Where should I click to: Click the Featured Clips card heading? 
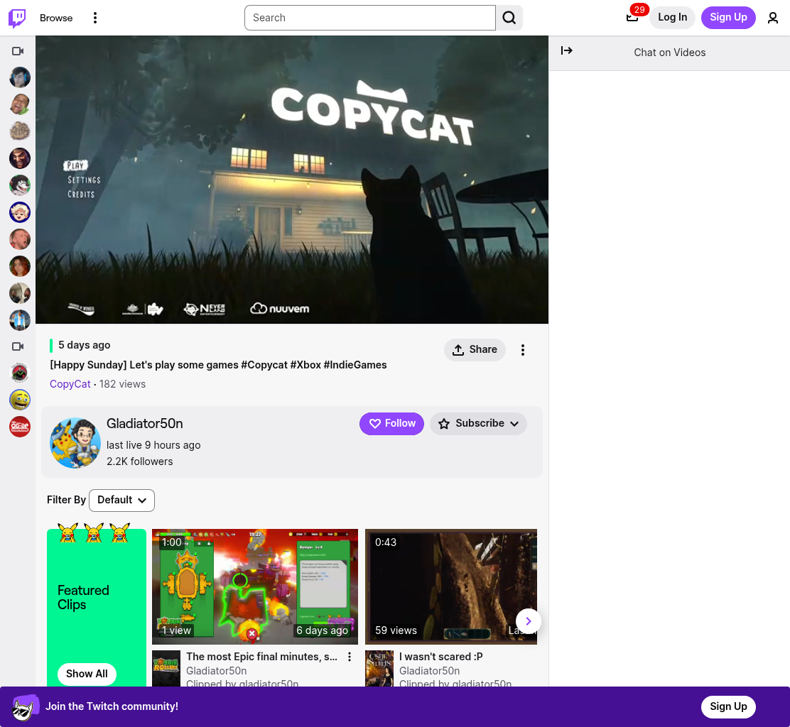(83, 597)
